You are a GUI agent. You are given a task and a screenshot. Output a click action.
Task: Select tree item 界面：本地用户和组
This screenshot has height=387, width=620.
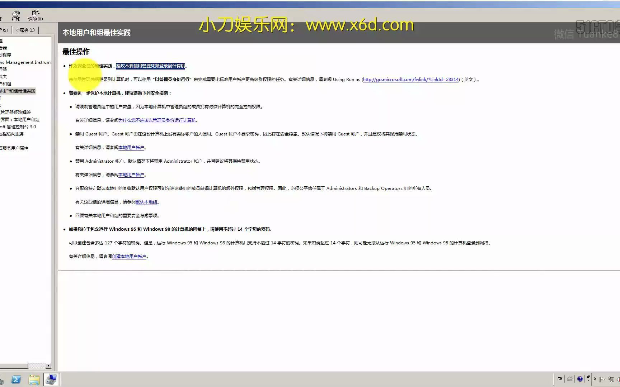pos(20,120)
